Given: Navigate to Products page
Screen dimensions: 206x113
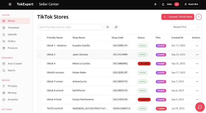Looking at the screenshot, I should coord(15,48).
